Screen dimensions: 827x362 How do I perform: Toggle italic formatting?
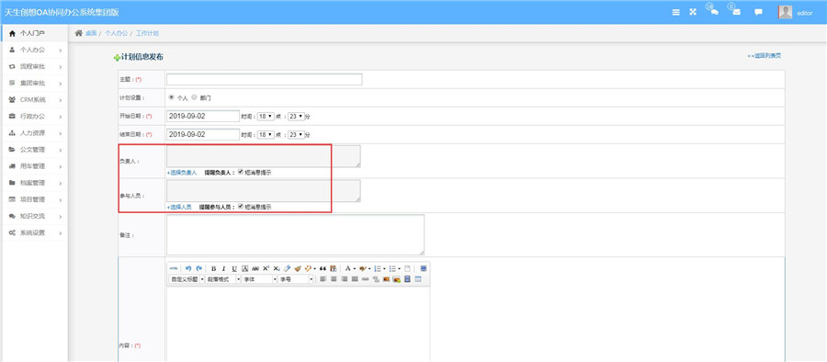coord(223,268)
